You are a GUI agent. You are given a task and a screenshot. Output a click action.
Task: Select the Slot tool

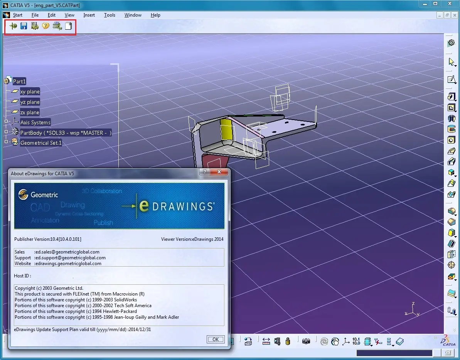(x=451, y=162)
